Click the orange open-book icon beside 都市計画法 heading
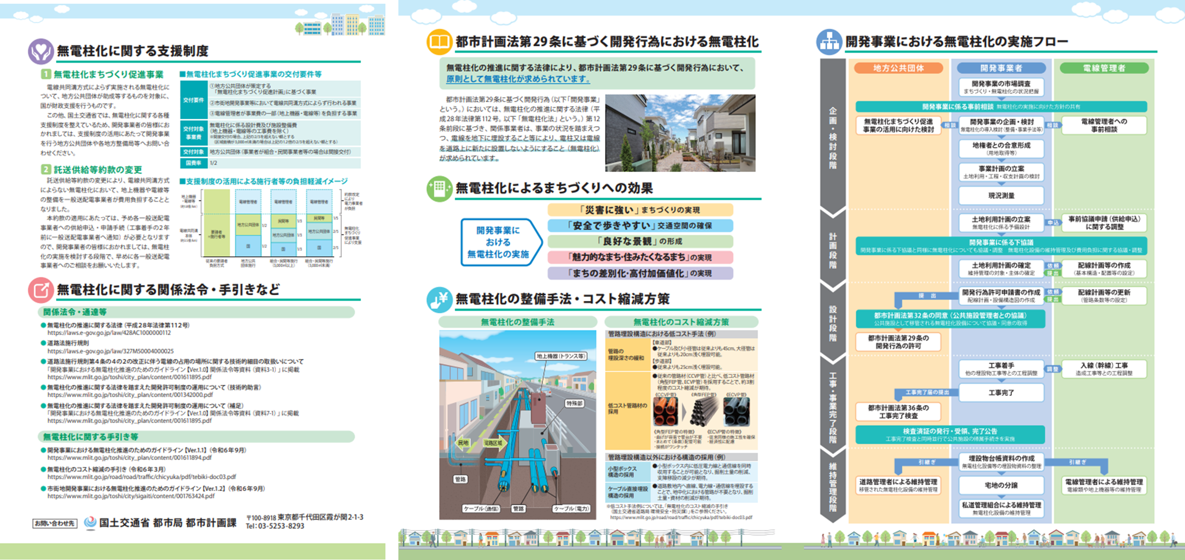1185x560 pixels. tap(439, 42)
